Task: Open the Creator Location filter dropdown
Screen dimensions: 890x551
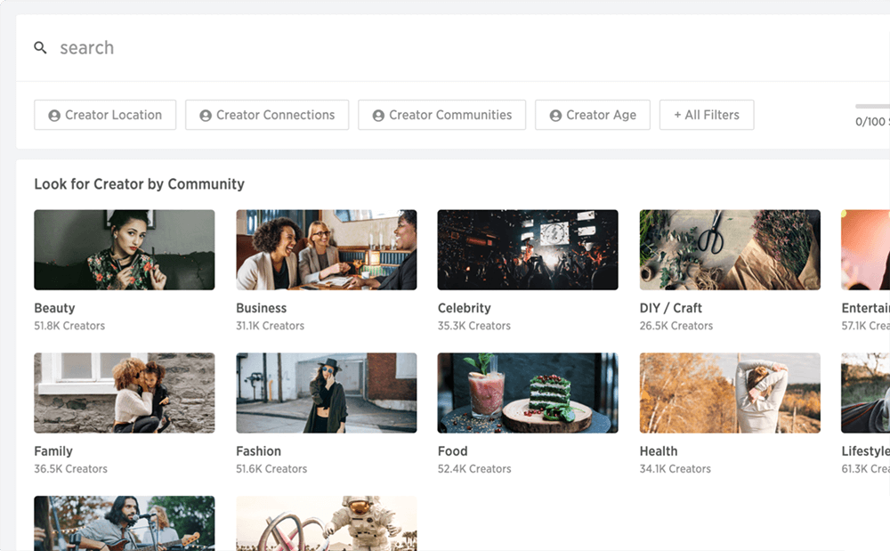Action: coord(105,115)
